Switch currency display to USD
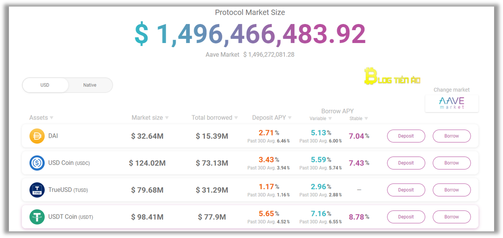This screenshot has height=238, width=503. pos(45,85)
